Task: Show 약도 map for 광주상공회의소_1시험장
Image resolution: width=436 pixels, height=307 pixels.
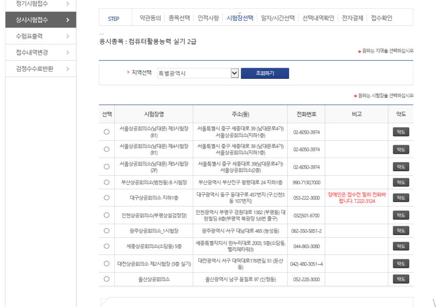Action: pos(401,231)
